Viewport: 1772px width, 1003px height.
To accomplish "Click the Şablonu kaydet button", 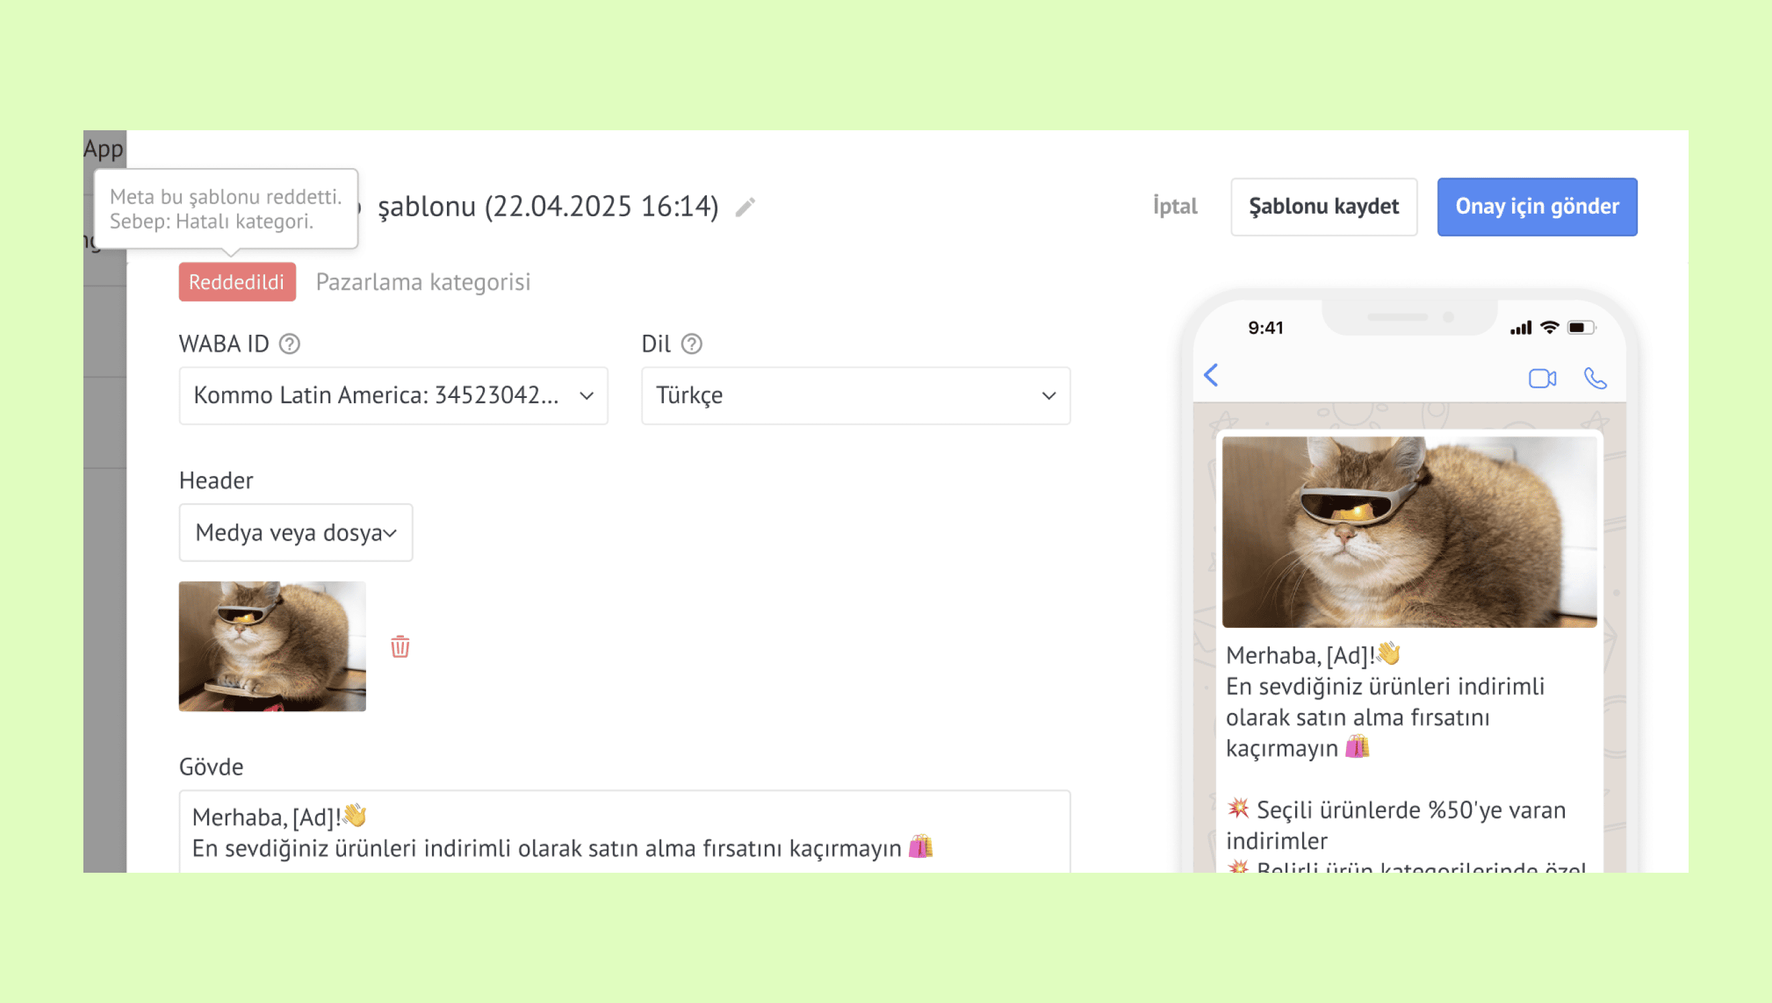I will (x=1324, y=206).
